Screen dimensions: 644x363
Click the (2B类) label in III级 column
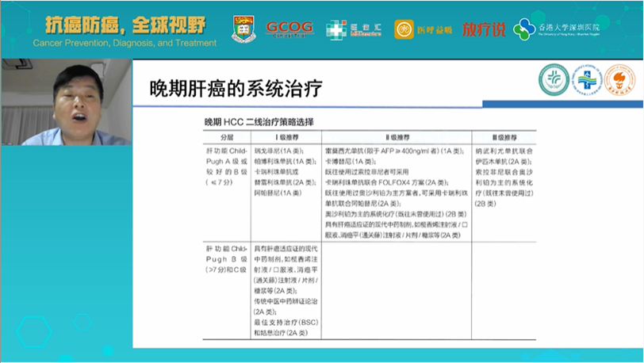point(485,204)
